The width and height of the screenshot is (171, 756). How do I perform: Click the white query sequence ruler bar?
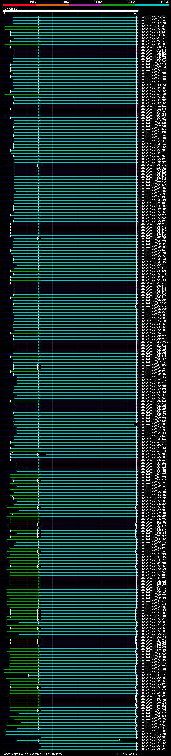70,11
